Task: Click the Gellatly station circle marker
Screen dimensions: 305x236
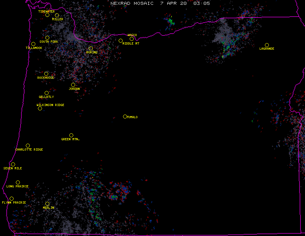Action: click(46, 93)
